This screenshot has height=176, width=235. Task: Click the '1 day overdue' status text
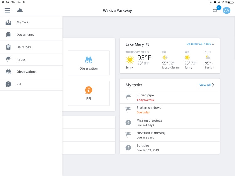(145, 100)
